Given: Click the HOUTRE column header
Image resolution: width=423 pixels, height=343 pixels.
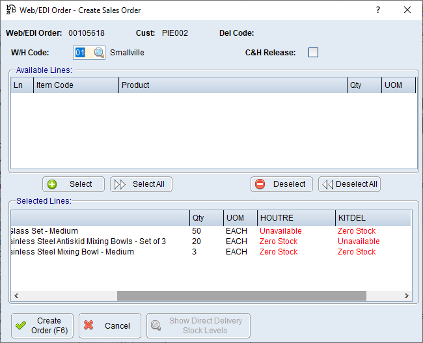Looking at the screenshot, I should pyautogui.click(x=295, y=217).
